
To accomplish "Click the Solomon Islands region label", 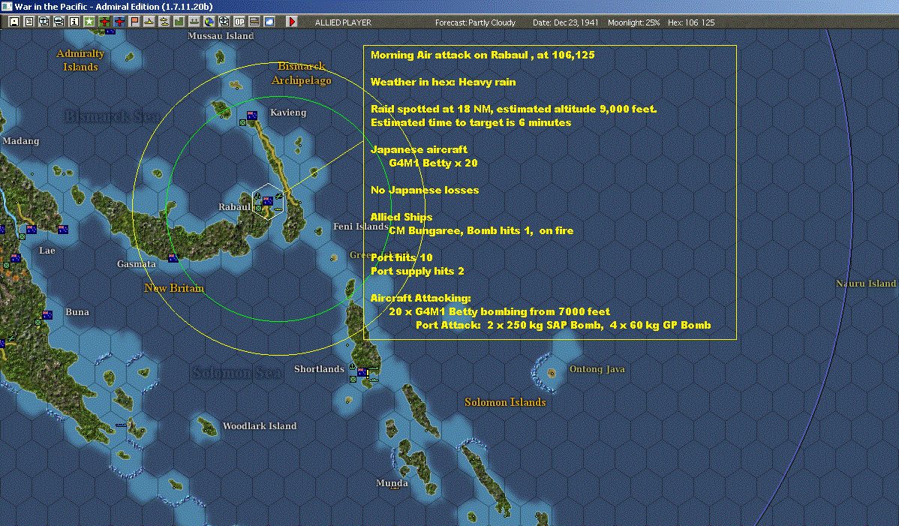I will [x=505, y=402].
